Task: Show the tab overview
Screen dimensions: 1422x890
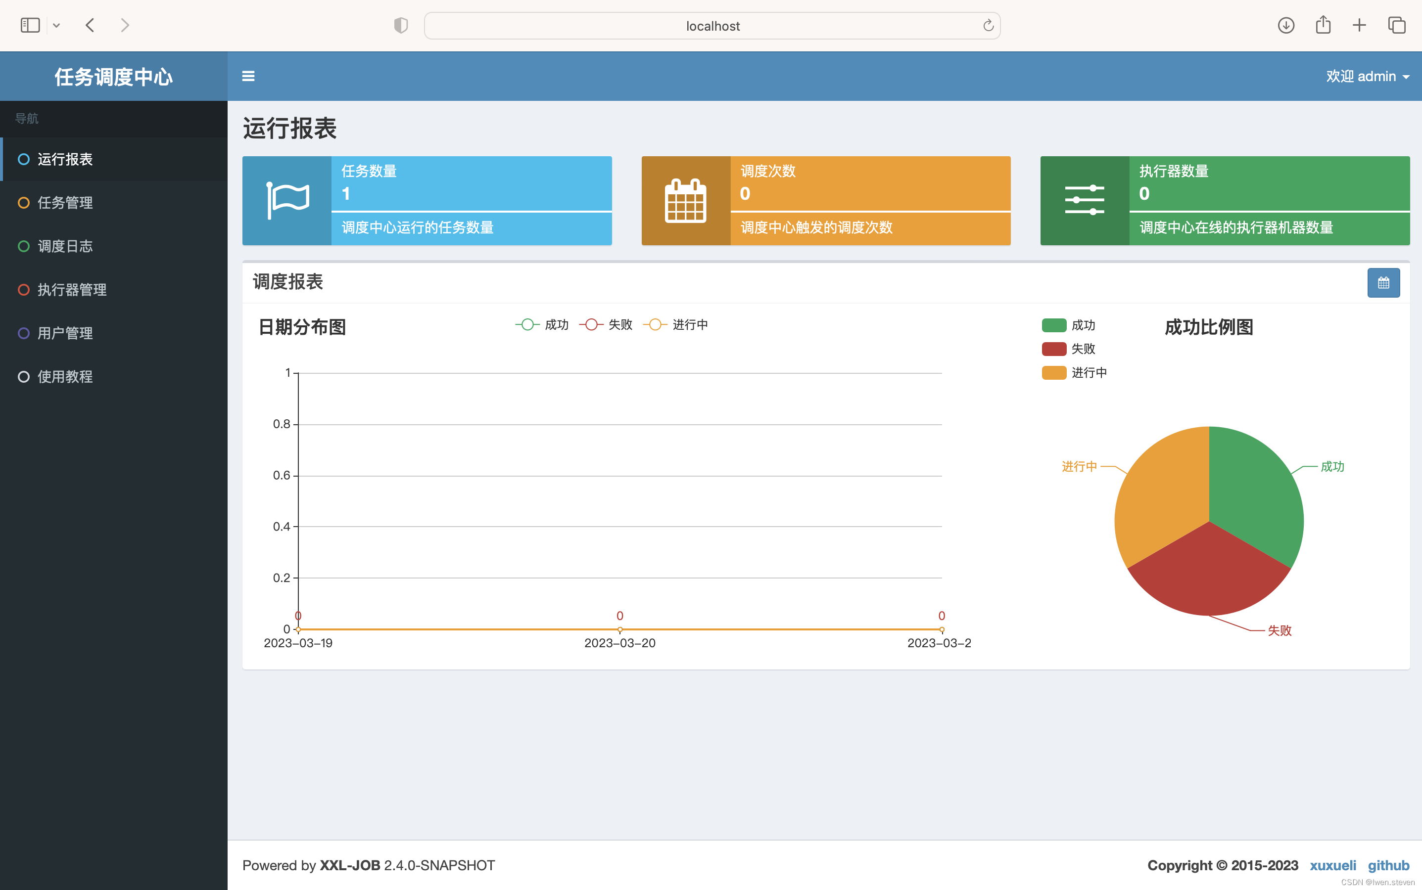Action: [1397, 25]
